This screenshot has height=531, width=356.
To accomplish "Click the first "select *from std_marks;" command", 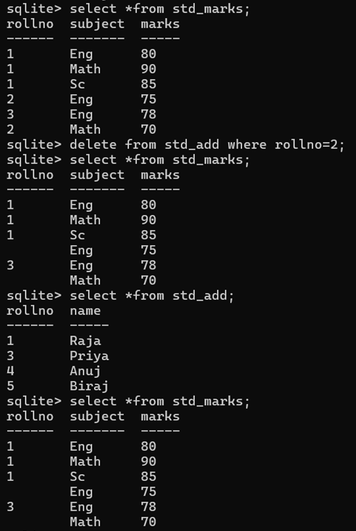I will coord(159,9).
